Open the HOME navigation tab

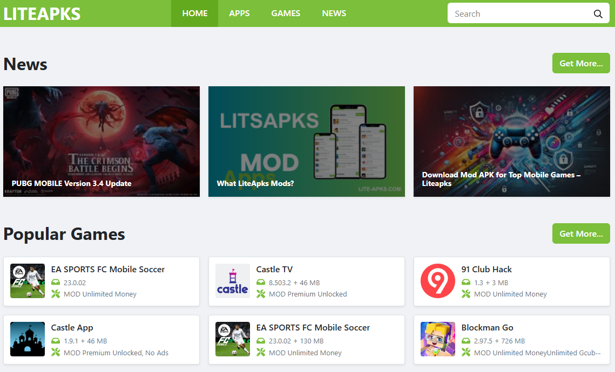click(194, 13)
